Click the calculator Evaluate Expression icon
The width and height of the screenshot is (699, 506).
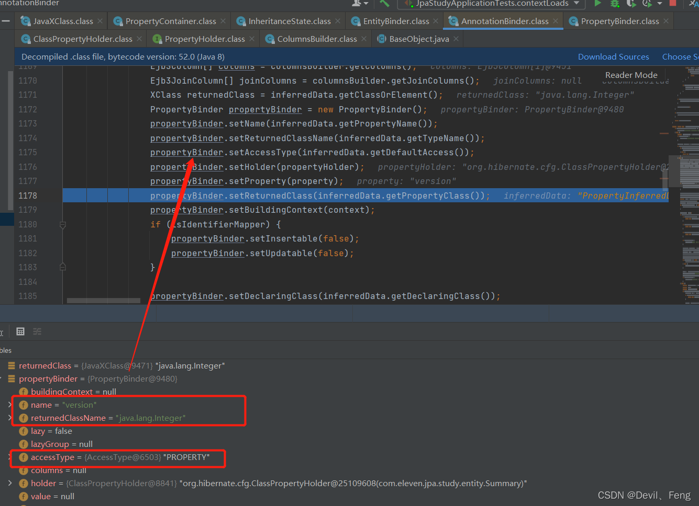click(20, 331)
